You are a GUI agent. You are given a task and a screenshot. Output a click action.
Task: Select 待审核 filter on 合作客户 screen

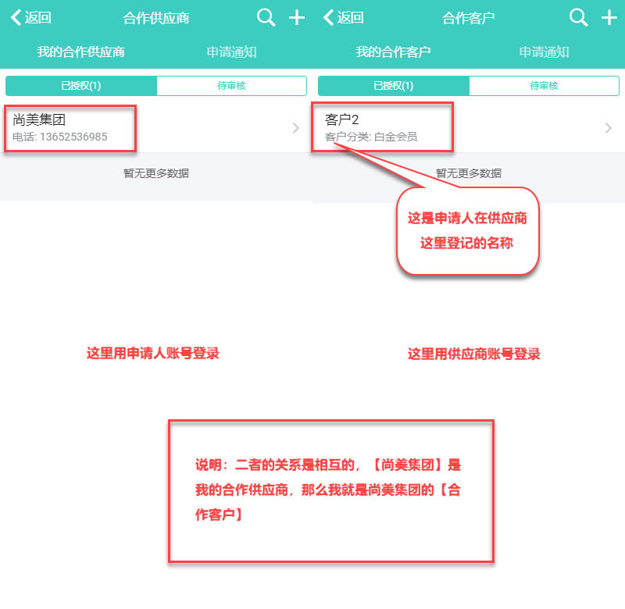tap(544, 86)
